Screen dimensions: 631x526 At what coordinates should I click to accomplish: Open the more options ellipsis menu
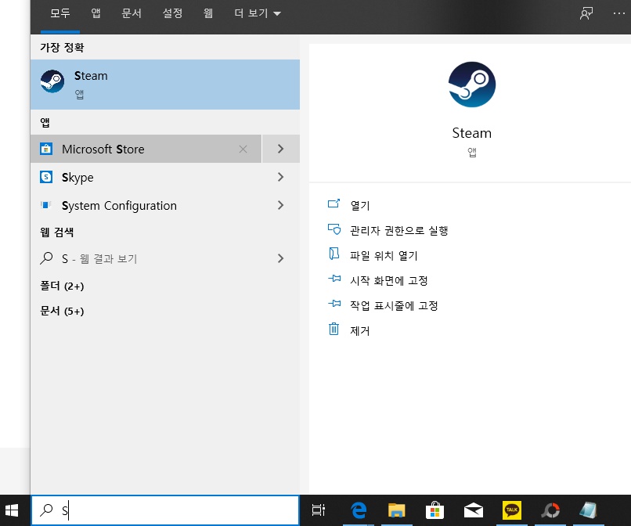[619, 13]
